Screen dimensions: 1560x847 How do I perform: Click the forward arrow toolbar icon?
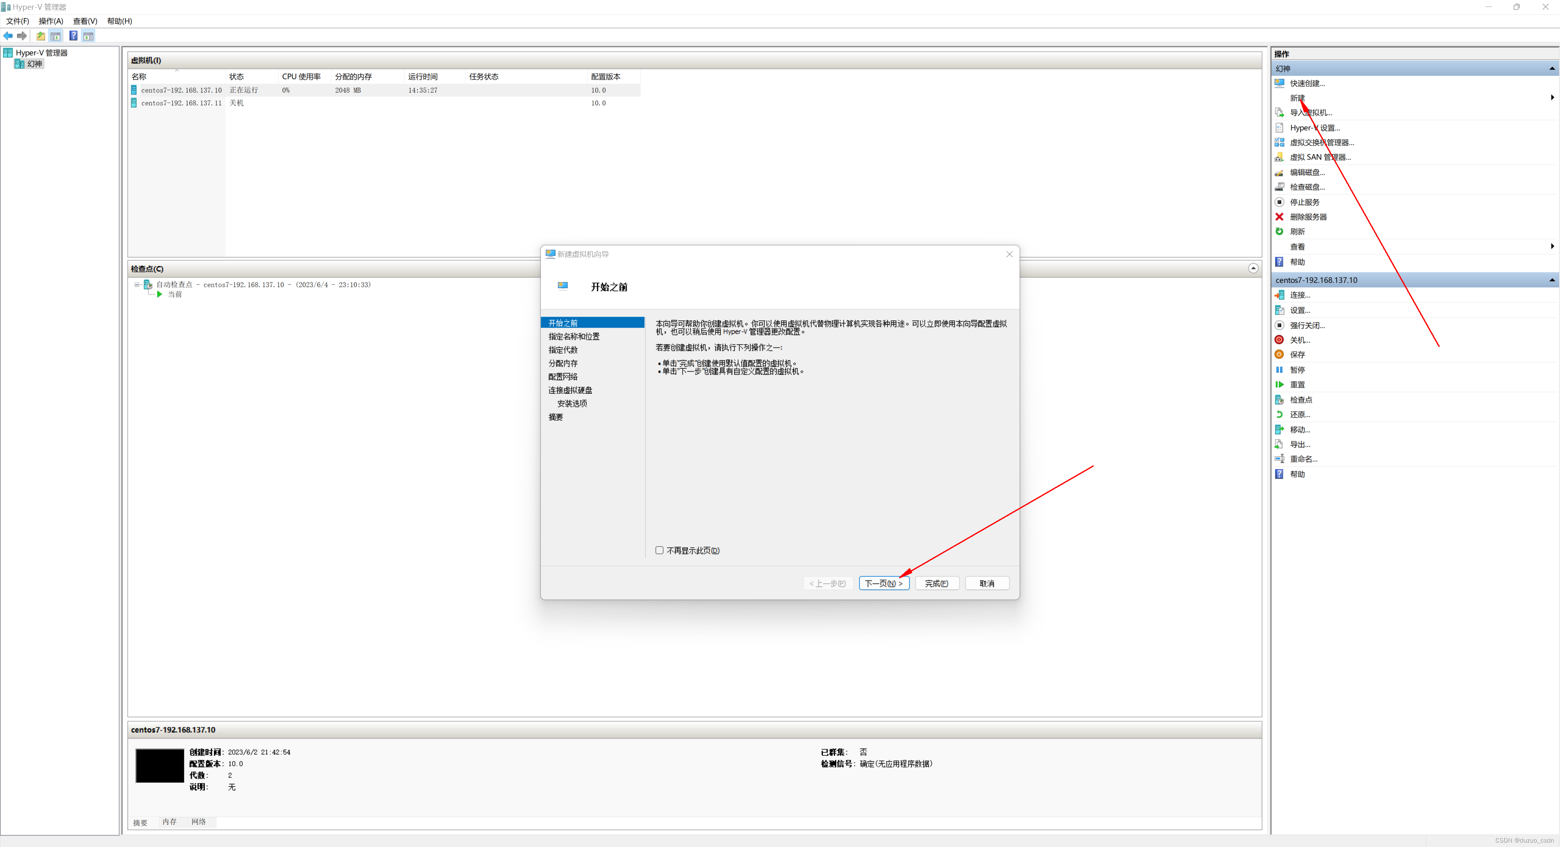[22, 36]
